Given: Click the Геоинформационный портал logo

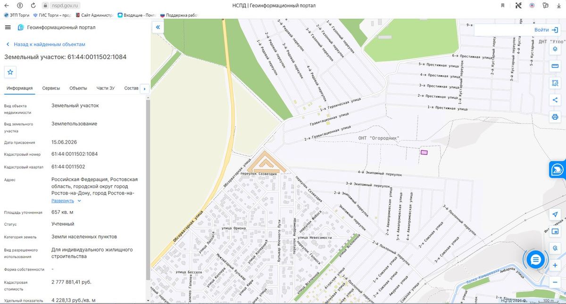Looking at the screenshot, I should click(57, 27).
